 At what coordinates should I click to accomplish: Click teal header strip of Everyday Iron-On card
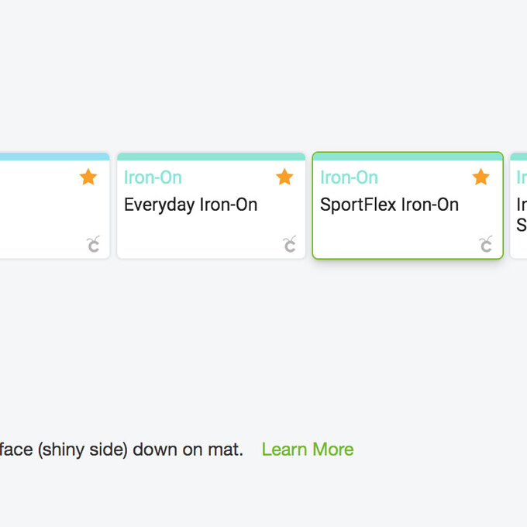211,157
